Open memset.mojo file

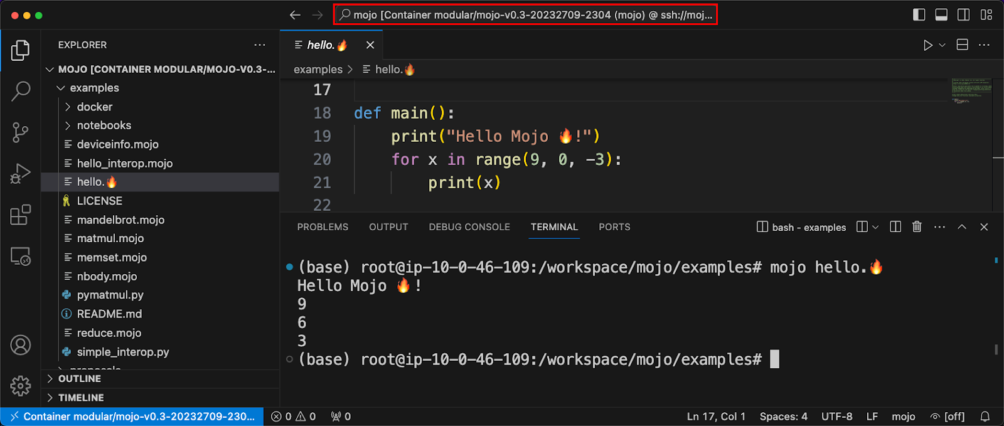coord(160,257)
